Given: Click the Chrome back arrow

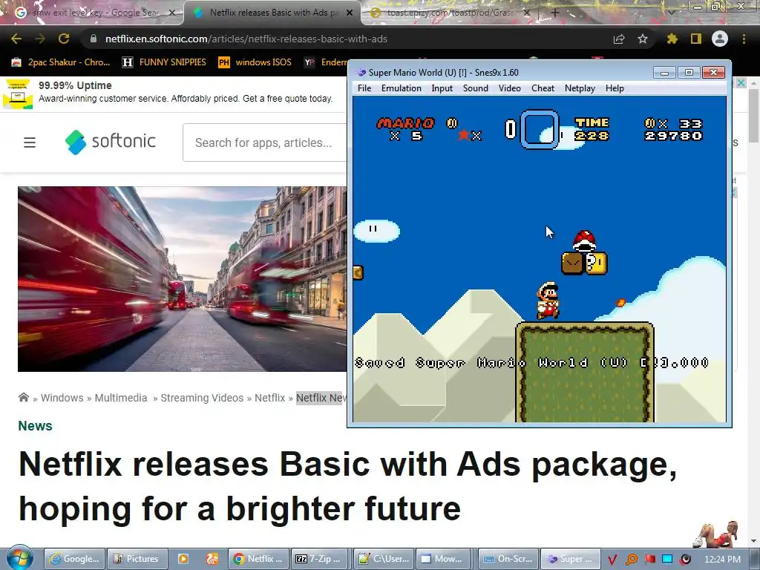Looking at the screenshot, I should (16, 39).
